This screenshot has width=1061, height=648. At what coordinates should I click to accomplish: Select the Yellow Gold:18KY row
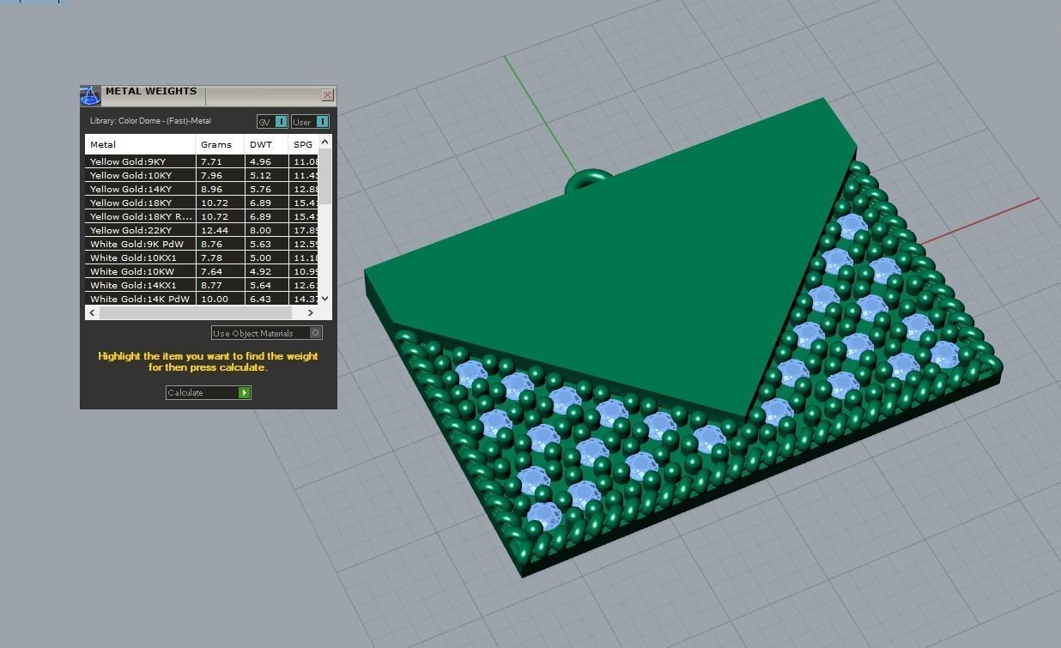[x=202, y=203]
